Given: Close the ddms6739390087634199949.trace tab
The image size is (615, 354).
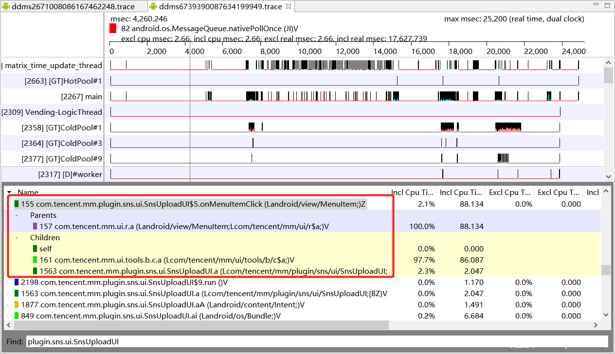Looking at the screenshot, I should click(x=289, y=6).
